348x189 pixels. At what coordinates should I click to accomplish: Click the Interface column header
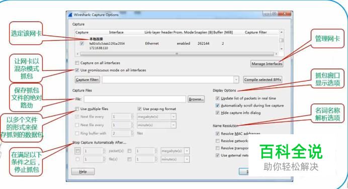point(116,32)
